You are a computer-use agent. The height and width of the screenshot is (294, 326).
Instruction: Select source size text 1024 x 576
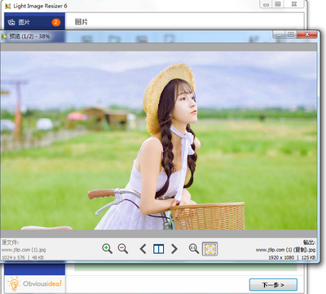click(x=13, y=257)
